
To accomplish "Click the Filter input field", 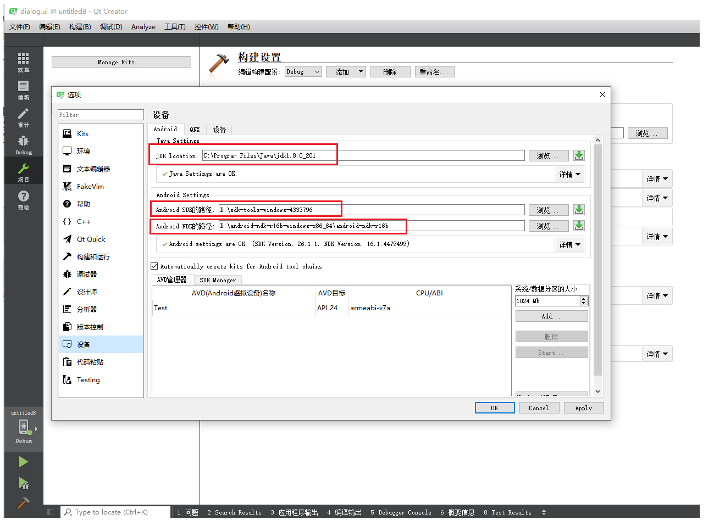I will 100,114.
